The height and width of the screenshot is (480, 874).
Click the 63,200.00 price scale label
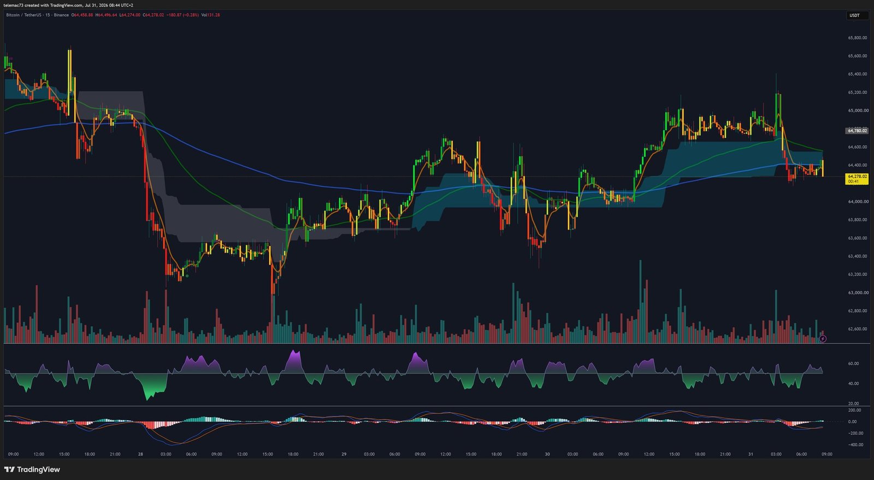[x=858, y=274]
